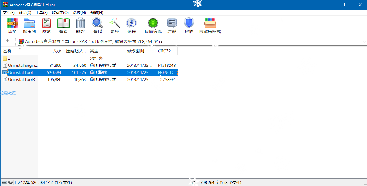Click size value 81,800
The width and height of the screenshot is (367, 186).
coord(55,65)
